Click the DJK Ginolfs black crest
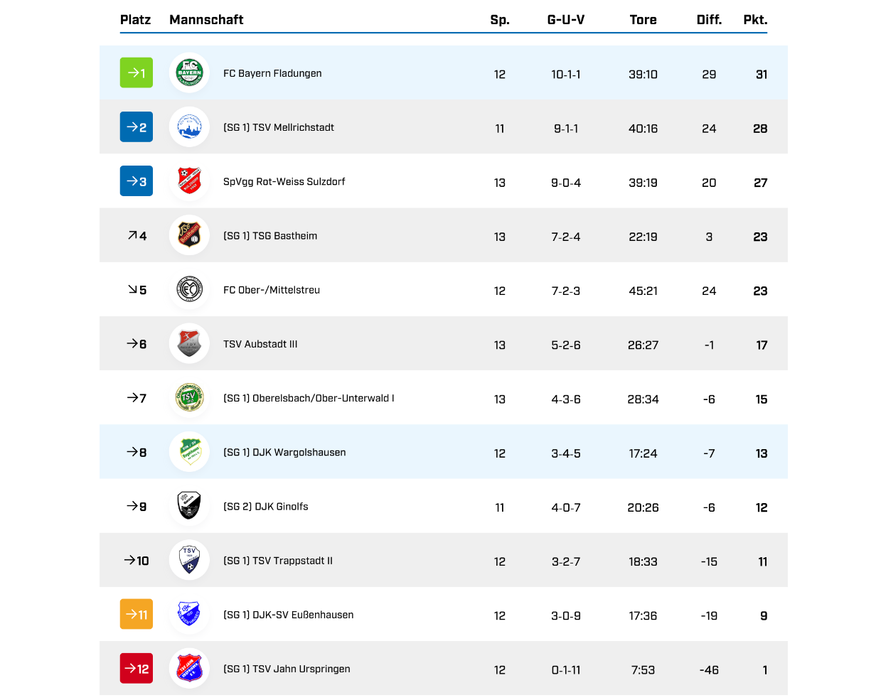Image resolution: width=876 pixels, height=700 pixels. click(x=189, y=506)
